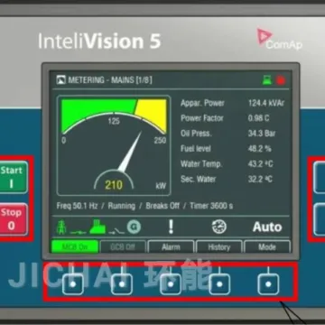Select the GCB Off soft key label
Viewport: 325px width, 325px height.
coord(123,246)
